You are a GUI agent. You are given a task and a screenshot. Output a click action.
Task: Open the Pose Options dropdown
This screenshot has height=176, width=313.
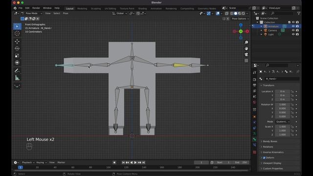240,19
